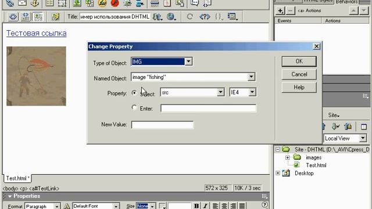Click the Insert Image tree icon
This screenshot has height=209, width=372.
pos(77,3)
